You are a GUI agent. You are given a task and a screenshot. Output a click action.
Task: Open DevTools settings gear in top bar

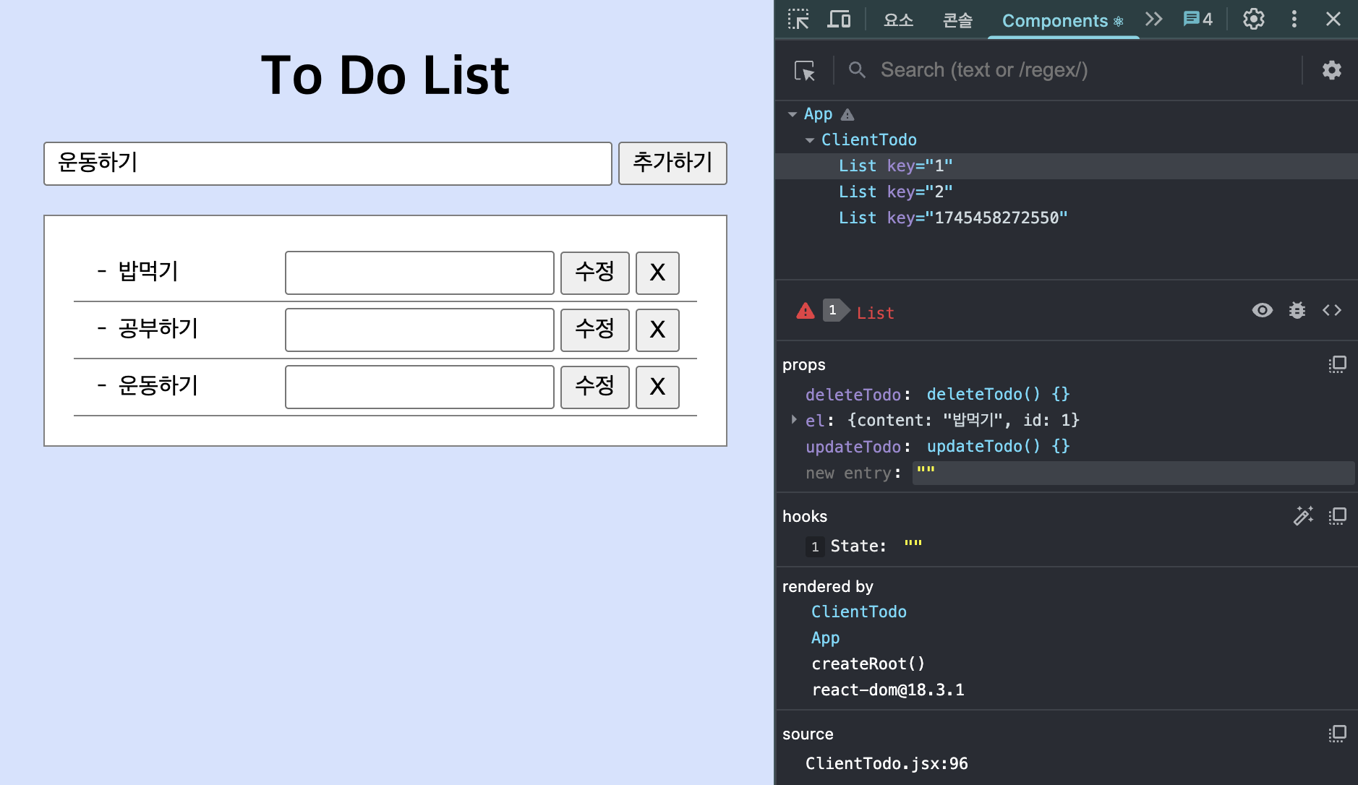(x=1254, y=19)
